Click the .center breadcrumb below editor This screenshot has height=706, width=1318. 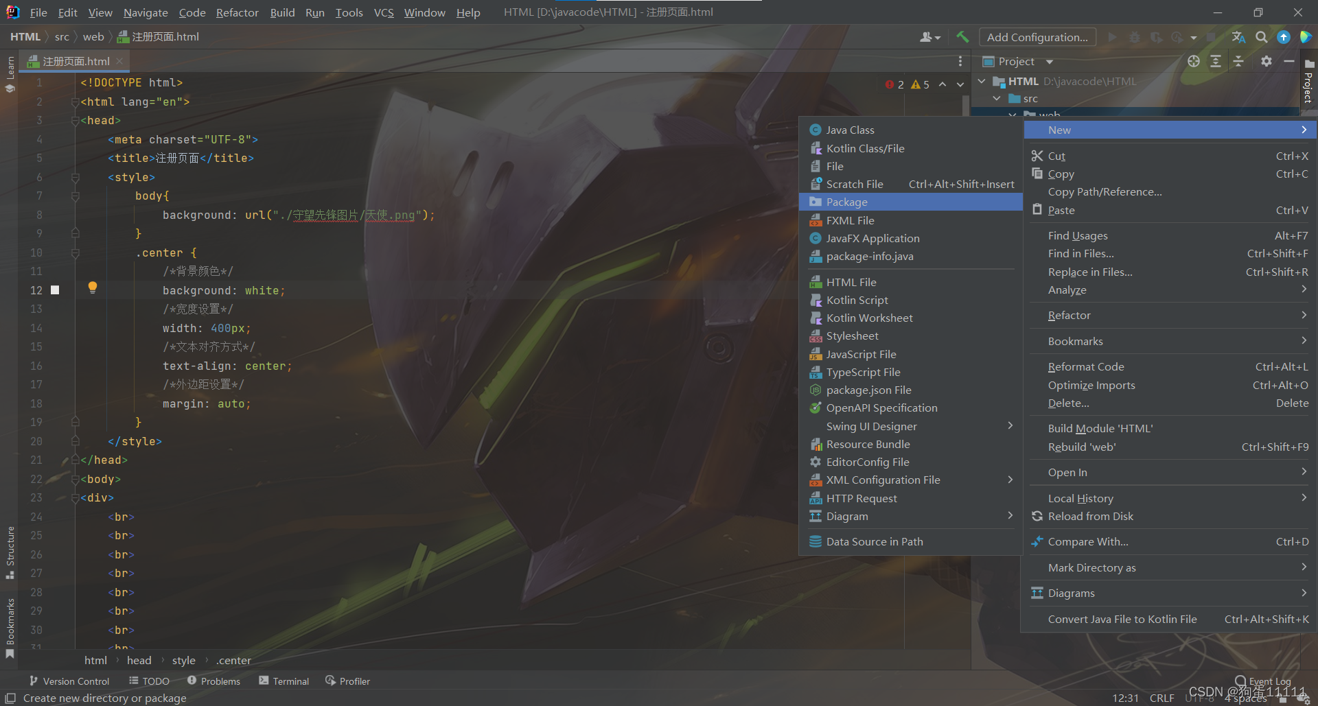tap(233, 660)
